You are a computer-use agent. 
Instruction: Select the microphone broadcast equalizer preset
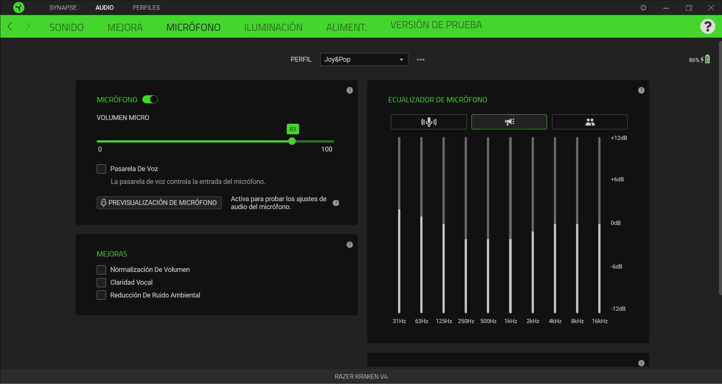(x=429, y=122)
